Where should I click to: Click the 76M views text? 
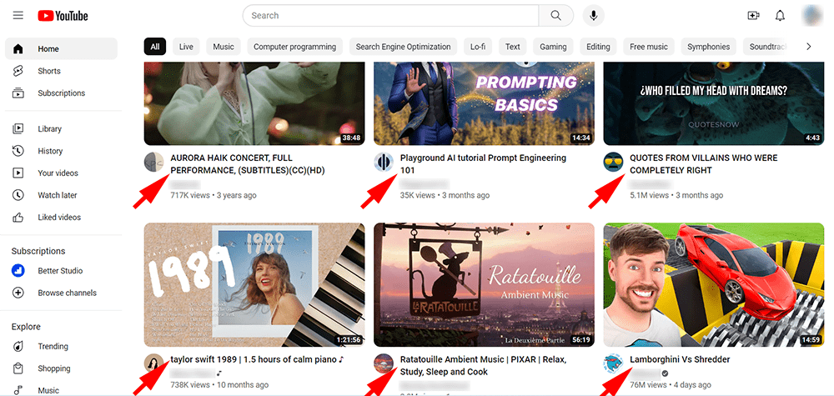[648, 385]
